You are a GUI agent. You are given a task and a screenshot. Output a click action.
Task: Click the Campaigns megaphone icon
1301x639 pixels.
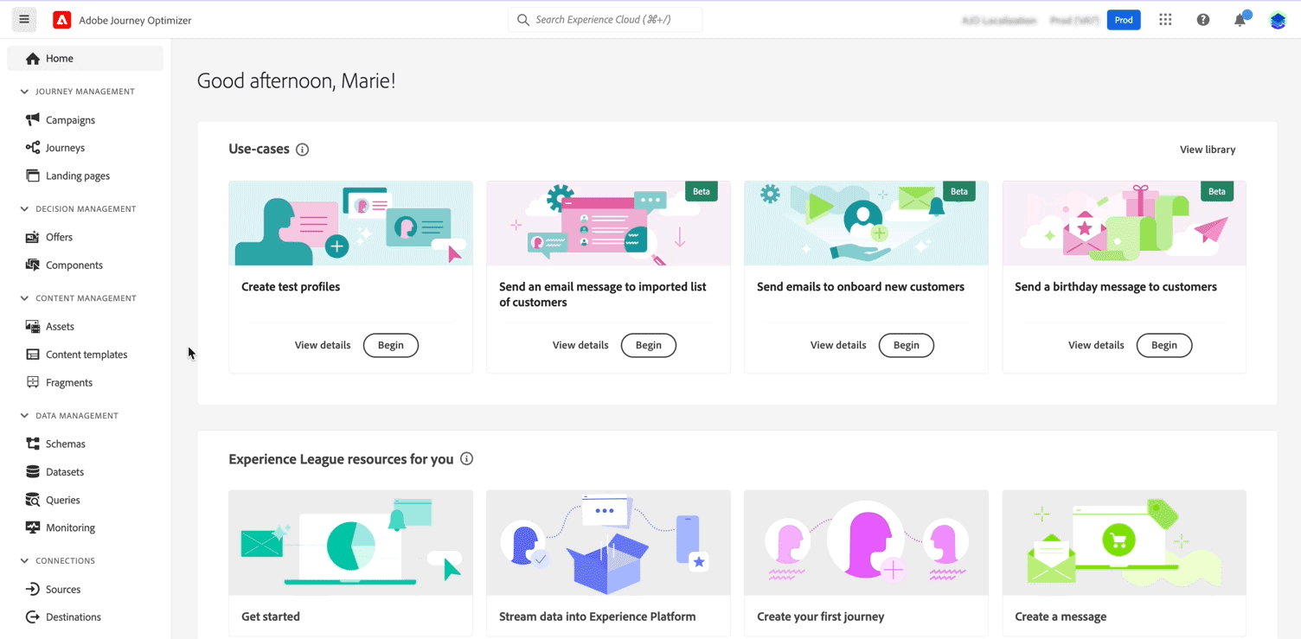pyautogui.click(x=33, y=119)
